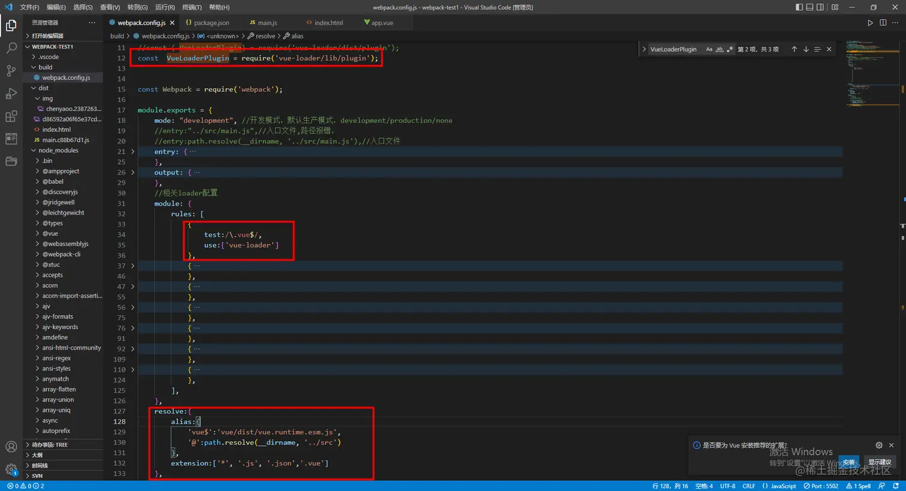Open the feedback icon in status bar
Image resolution: width=906 pixels, height=491 pixels.
pos(881,486)
